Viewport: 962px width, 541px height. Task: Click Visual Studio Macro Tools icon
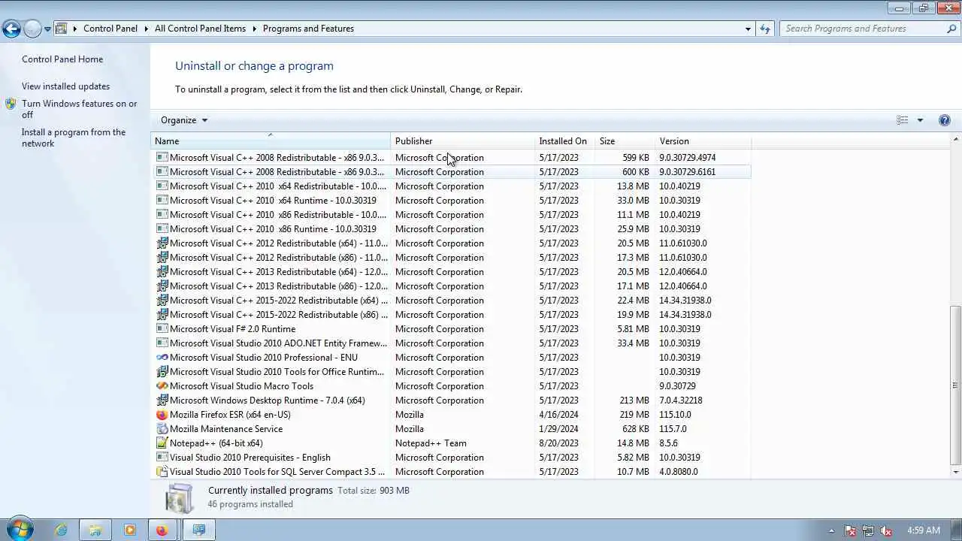[x=162, y=386]
